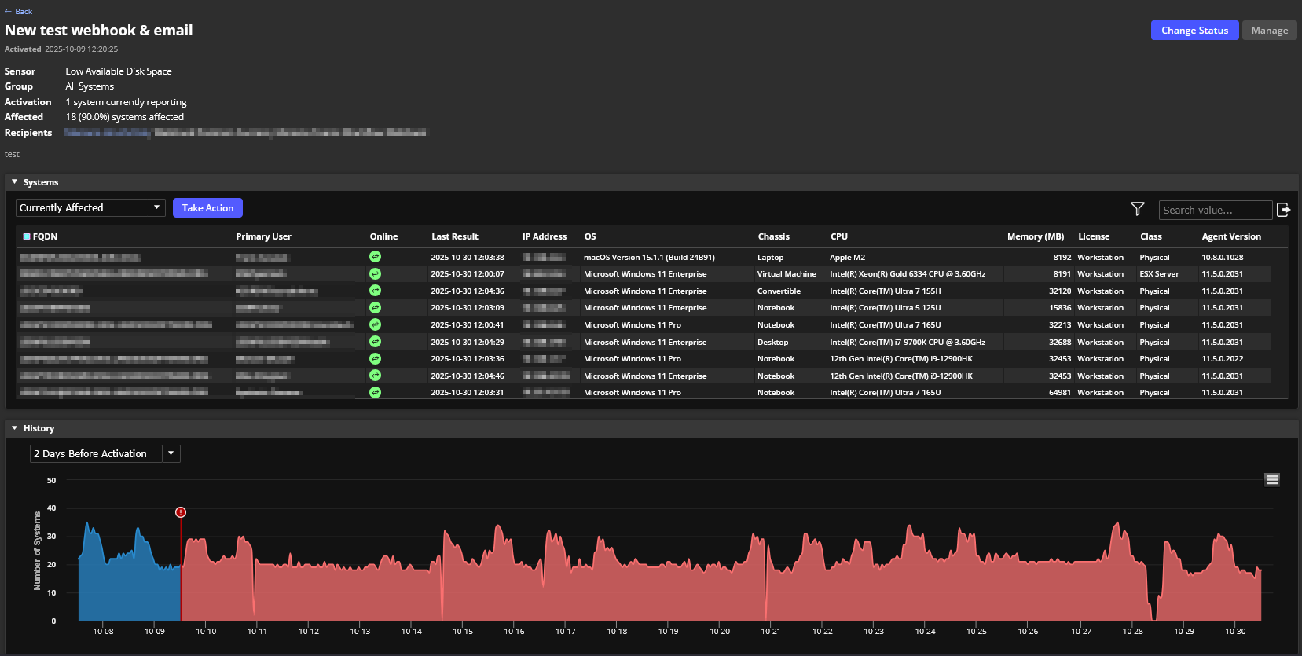Screen dimensions: 1302x656
Task: Click the Back arrow link
Action: [x=19, y=12]
